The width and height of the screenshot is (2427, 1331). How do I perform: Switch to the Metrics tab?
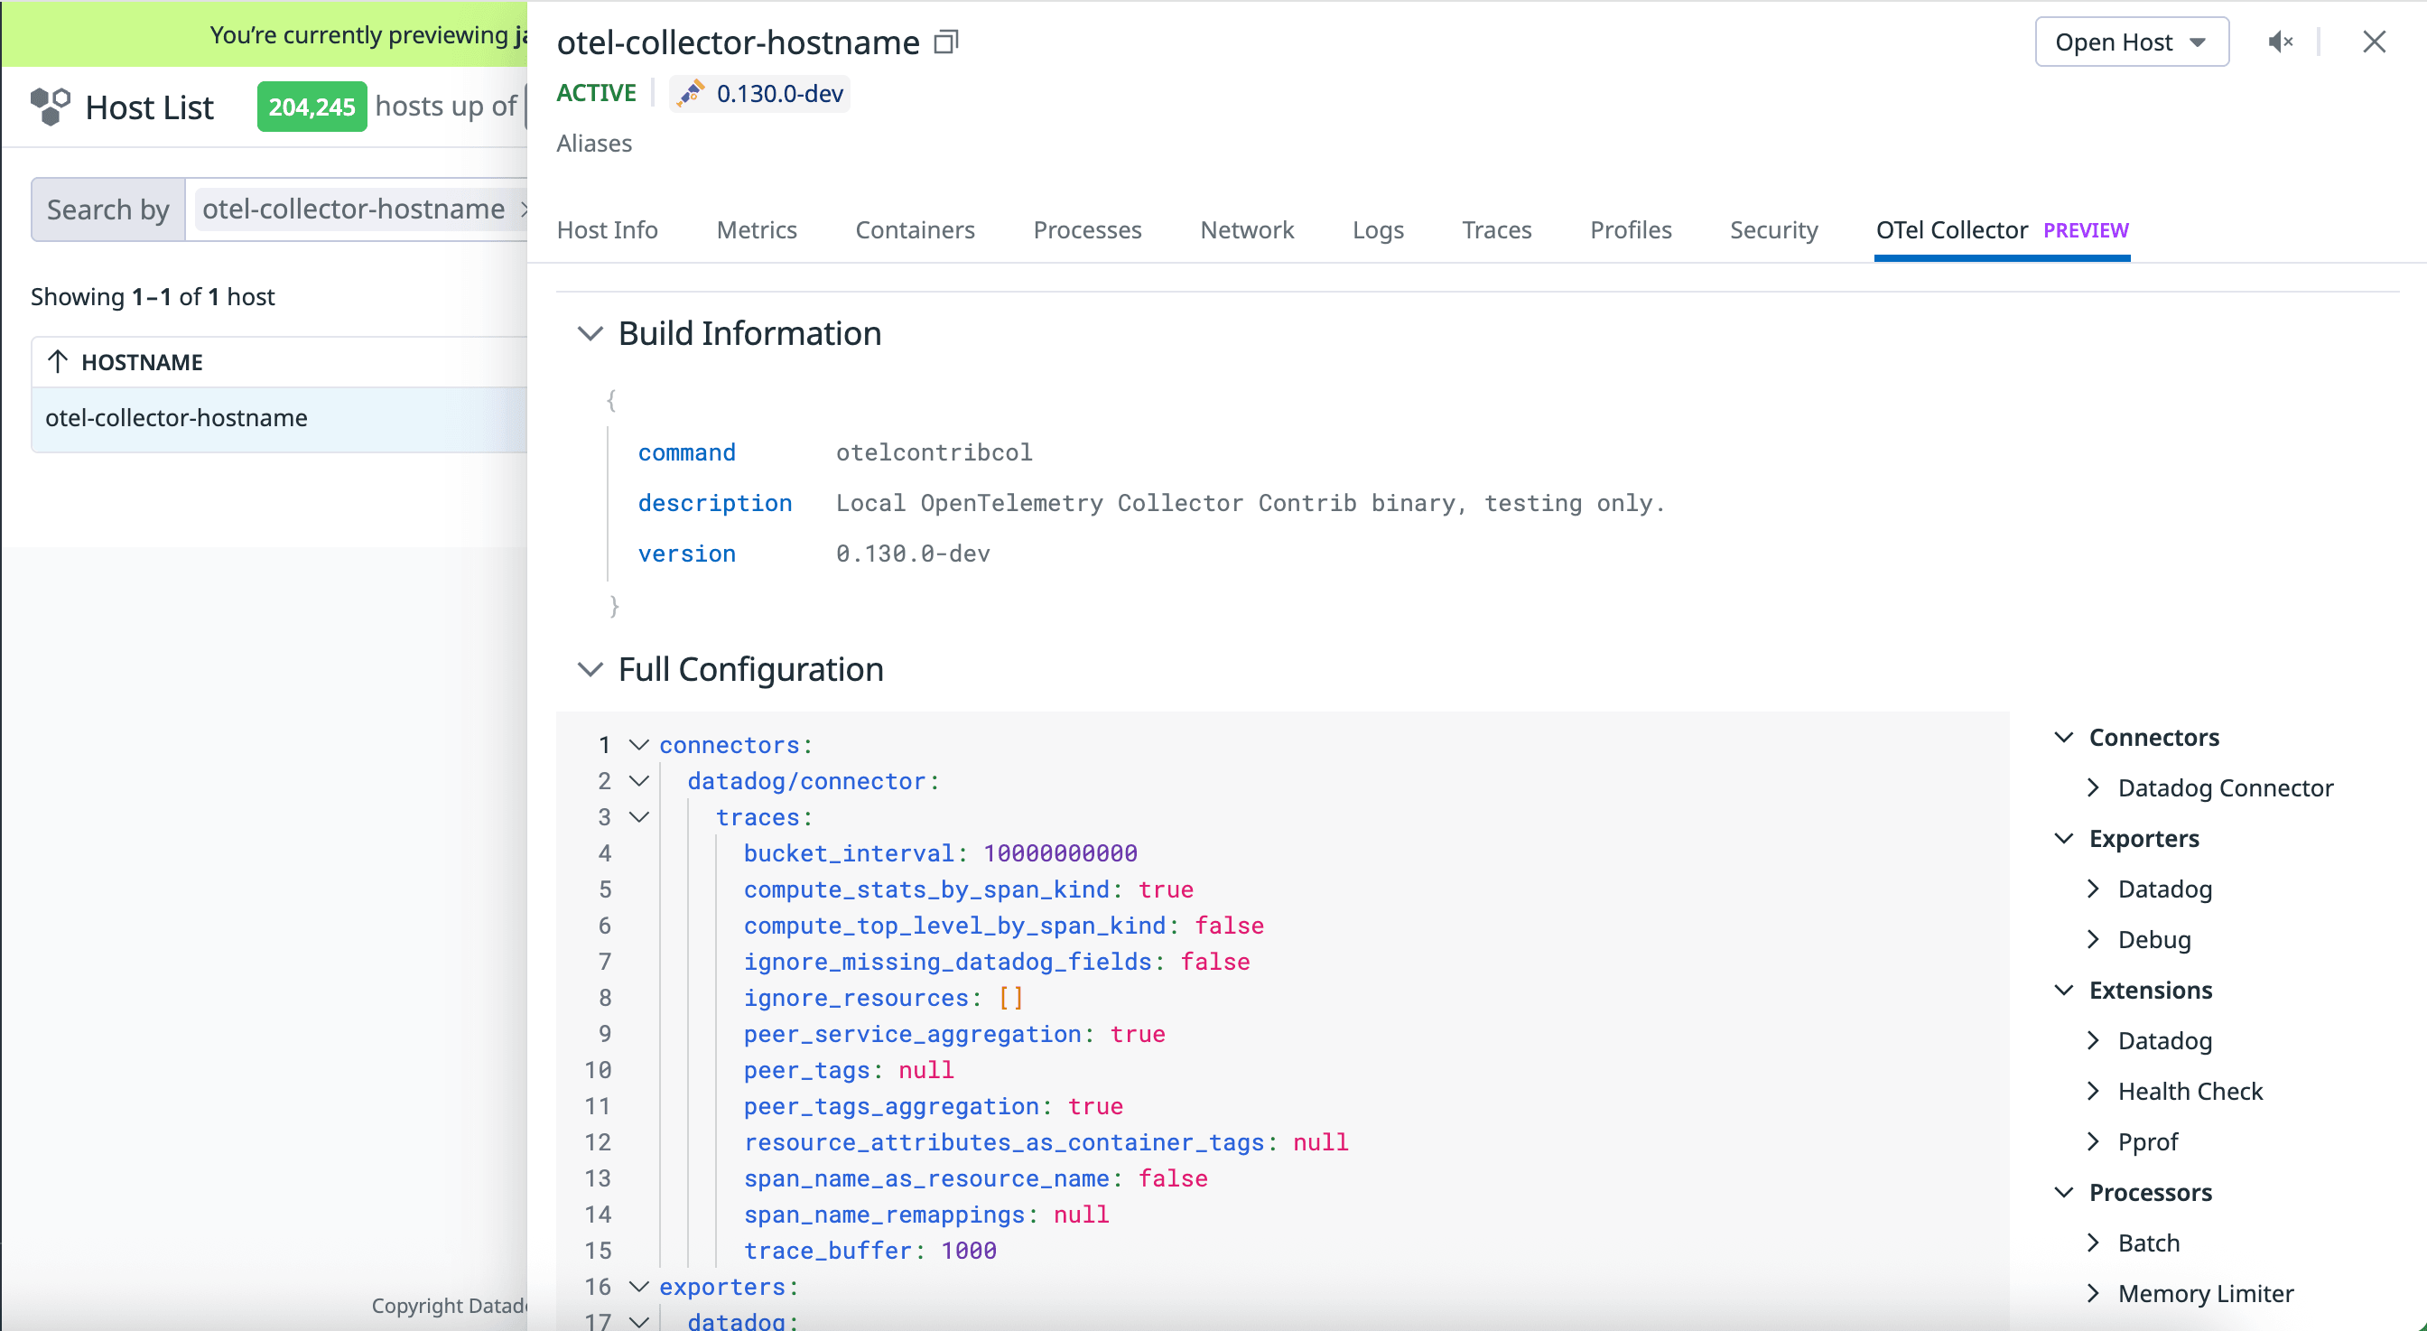757,230
